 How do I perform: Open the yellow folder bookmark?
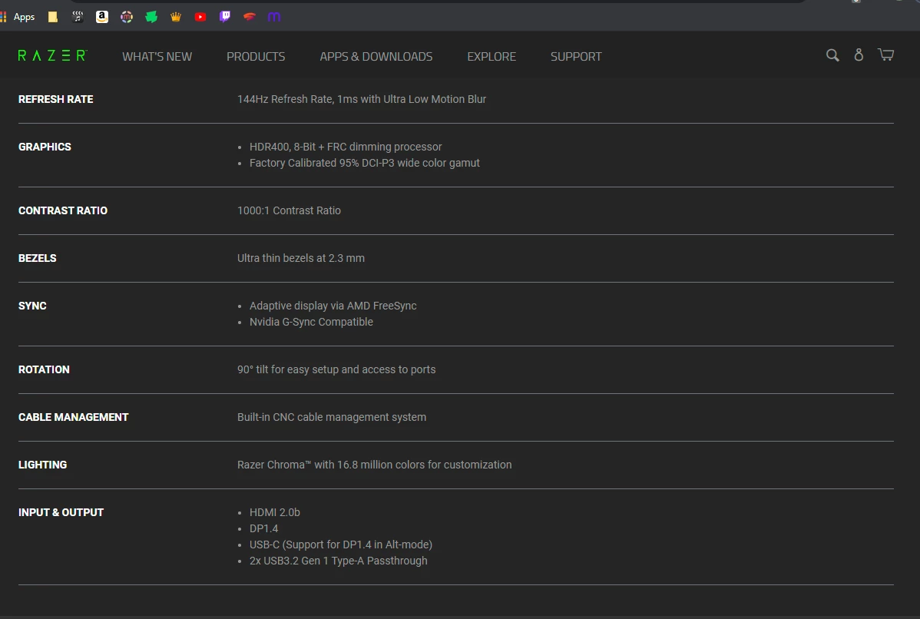(x=53, y=17)
